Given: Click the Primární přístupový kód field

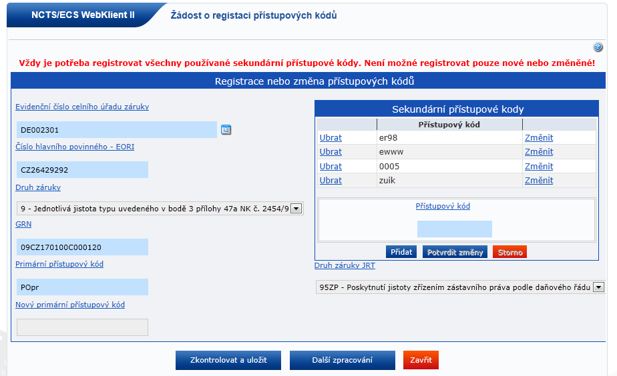Looking at the screenshot, I should 82,287.
